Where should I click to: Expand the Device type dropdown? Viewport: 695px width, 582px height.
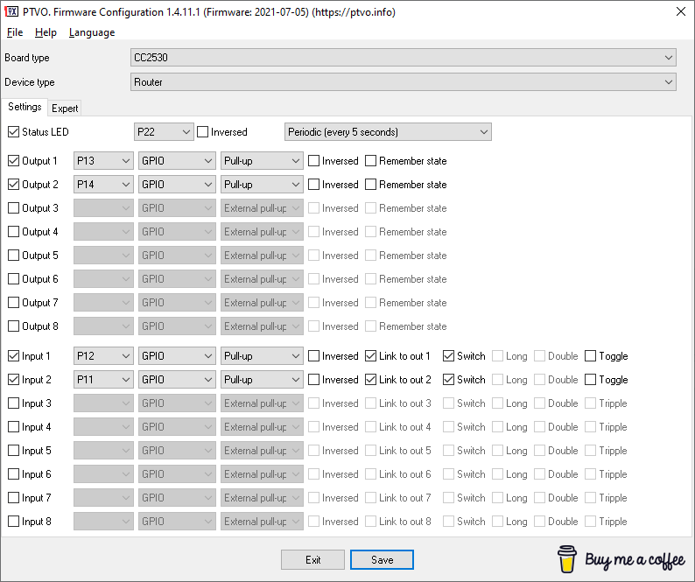point(404,82)
